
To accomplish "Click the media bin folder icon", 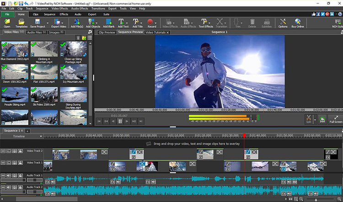I will point(84,38).
